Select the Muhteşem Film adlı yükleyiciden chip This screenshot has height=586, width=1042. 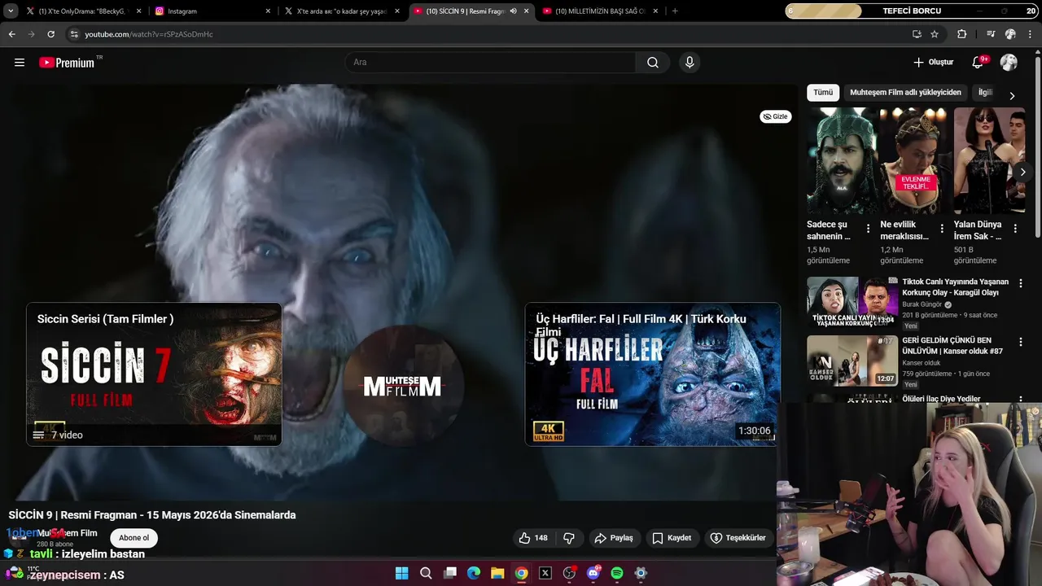905,93
